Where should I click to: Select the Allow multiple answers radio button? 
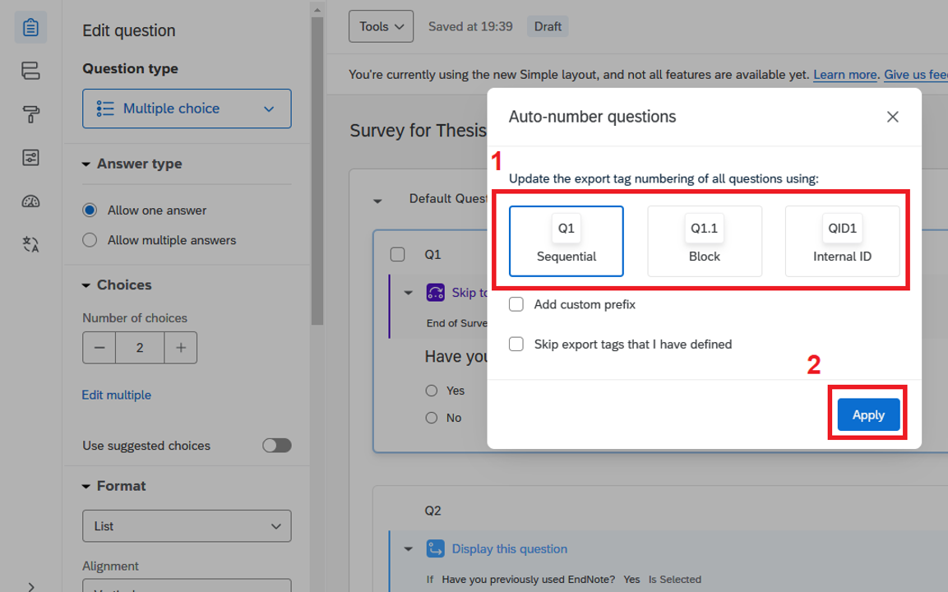90,240
